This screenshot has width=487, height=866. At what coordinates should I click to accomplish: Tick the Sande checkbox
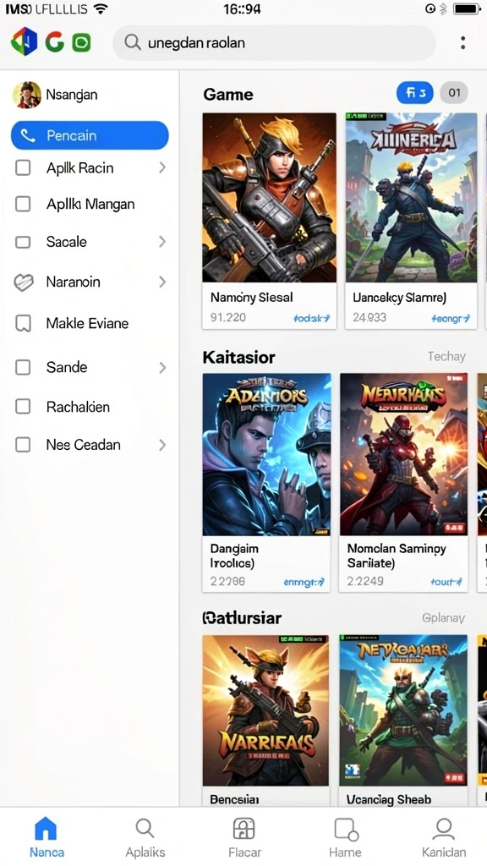point(23,367)
